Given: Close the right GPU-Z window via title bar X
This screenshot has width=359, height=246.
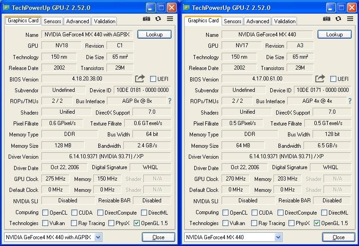Looking at the screenshot, I should 352,8.
